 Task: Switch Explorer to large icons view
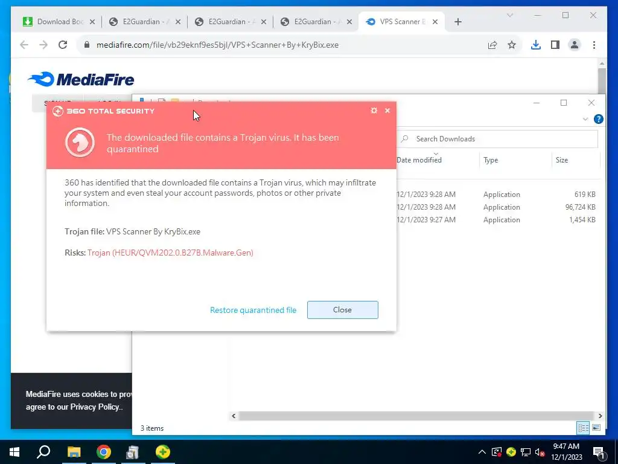(596, 428)
